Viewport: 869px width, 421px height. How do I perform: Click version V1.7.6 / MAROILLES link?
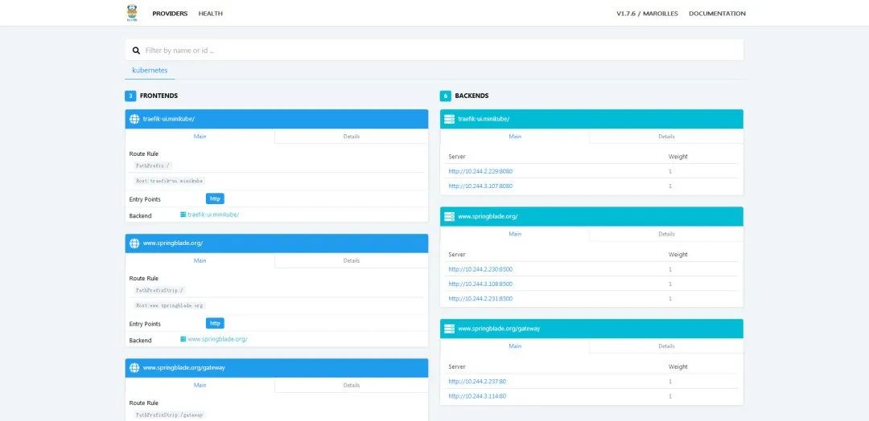coord(647,14)
